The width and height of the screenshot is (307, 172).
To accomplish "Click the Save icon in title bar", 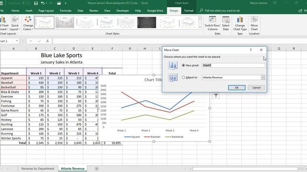I will point(36,3).
